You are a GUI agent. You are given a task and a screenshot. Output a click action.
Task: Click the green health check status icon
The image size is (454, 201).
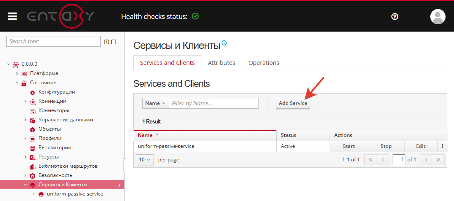tap(195, 16)
